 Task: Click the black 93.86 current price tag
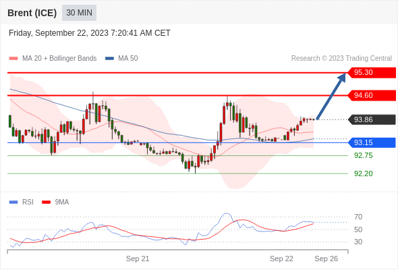tap(372, 119)
